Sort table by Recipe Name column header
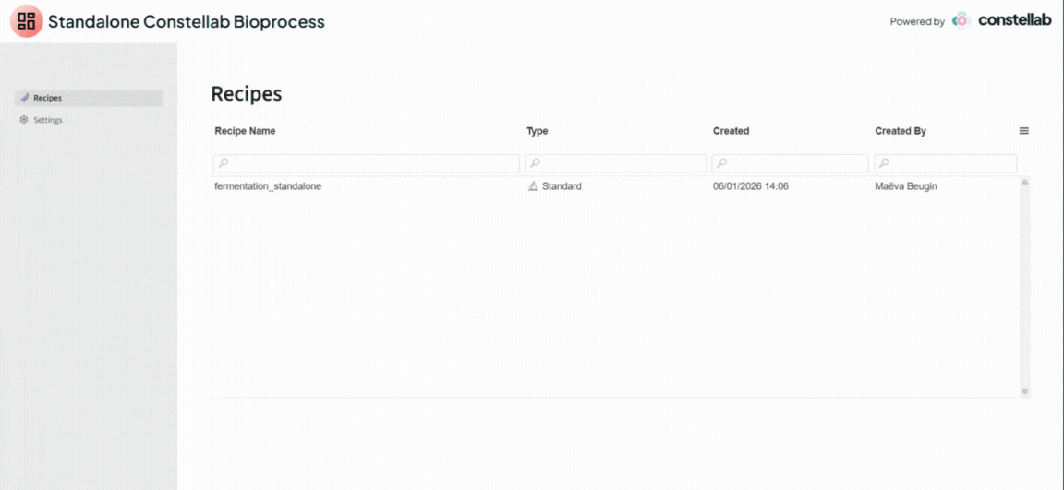This screenshot has height=490, width=1064. click(x=245, y=131)
